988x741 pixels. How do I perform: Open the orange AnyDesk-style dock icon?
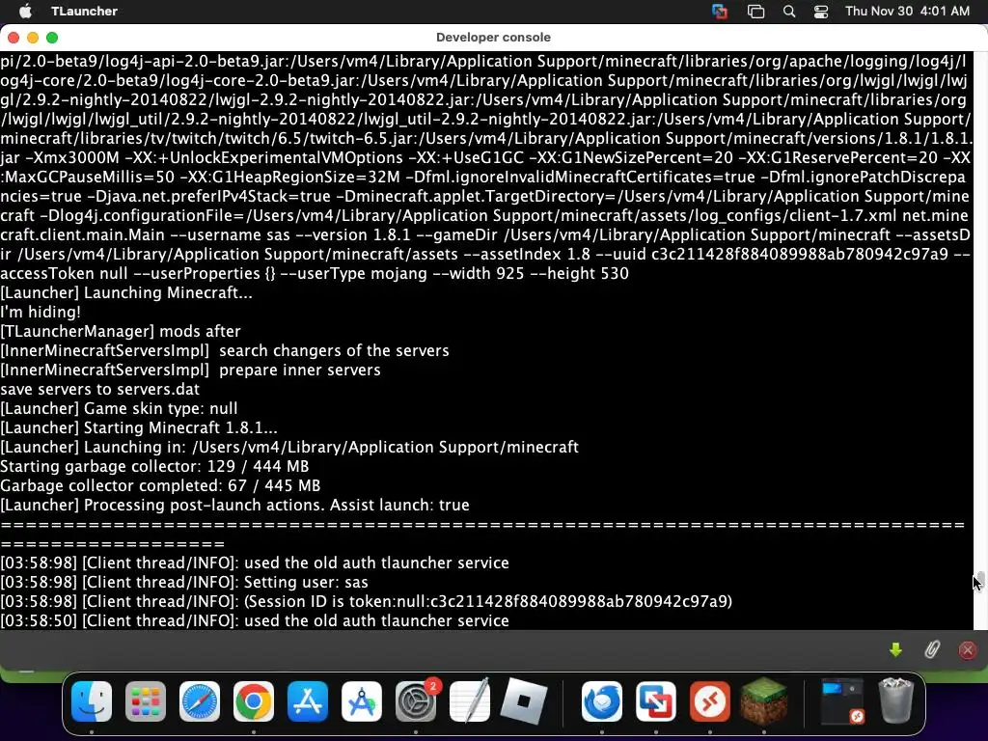(x=710, y=701)
